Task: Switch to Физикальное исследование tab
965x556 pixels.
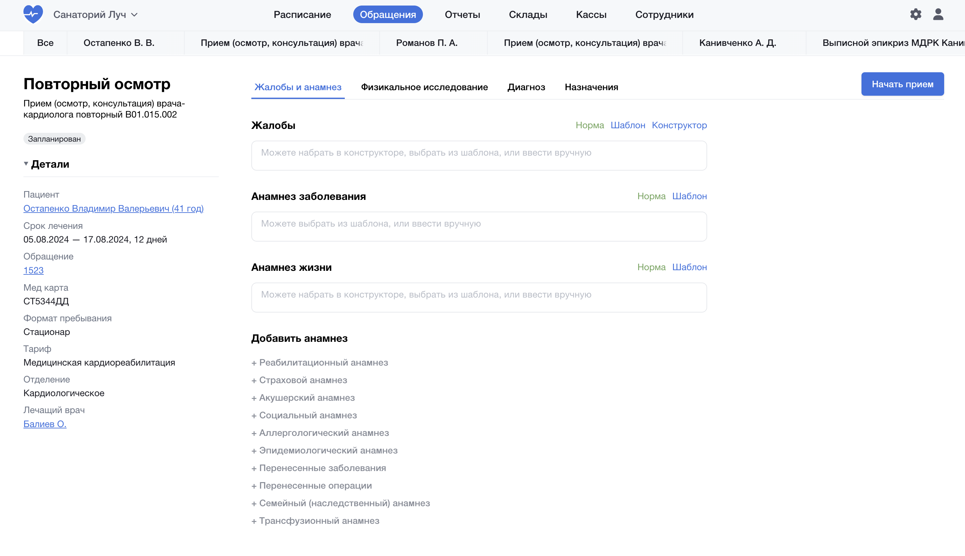Action: pos(424,87)
